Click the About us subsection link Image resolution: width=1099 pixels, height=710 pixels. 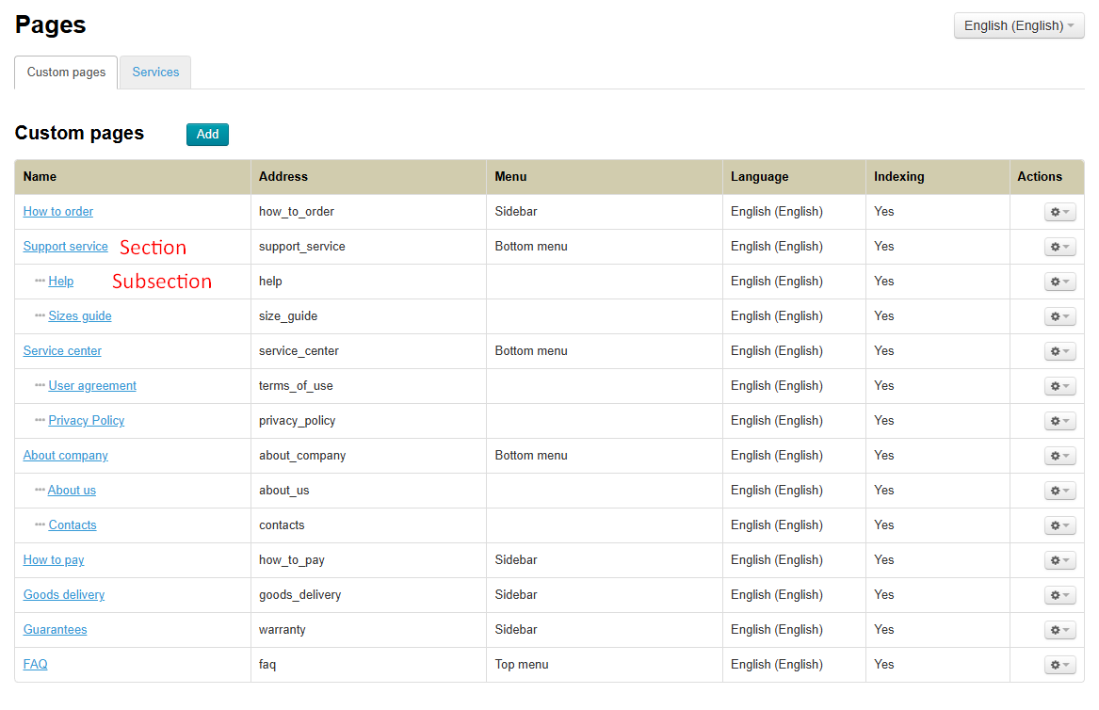click(72, 491)
